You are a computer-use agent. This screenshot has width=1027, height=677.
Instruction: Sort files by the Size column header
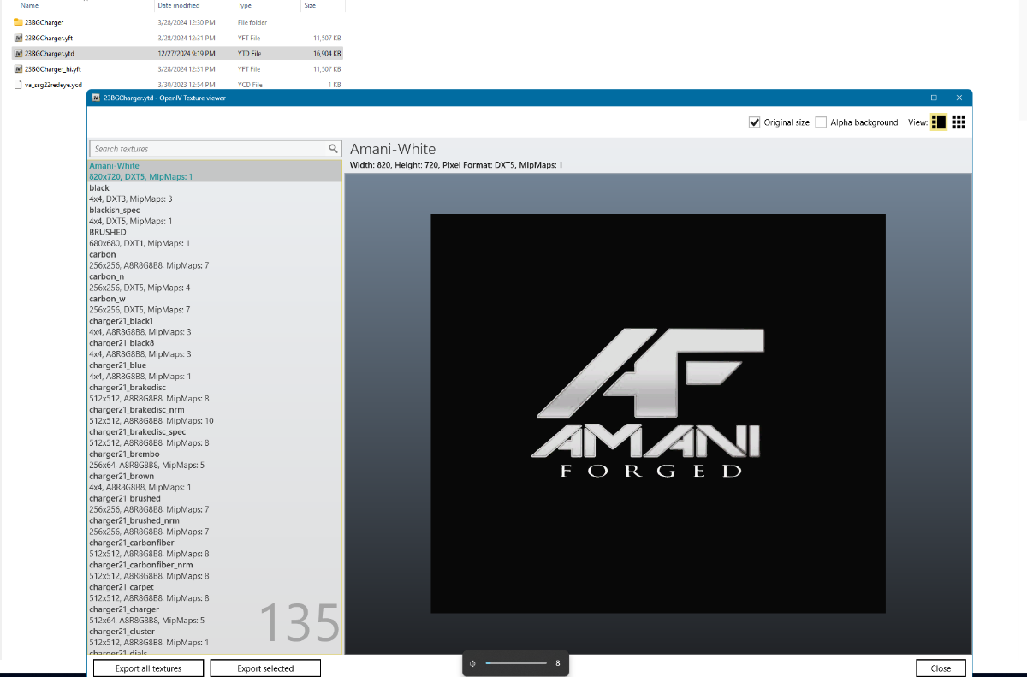click(309, 5)
